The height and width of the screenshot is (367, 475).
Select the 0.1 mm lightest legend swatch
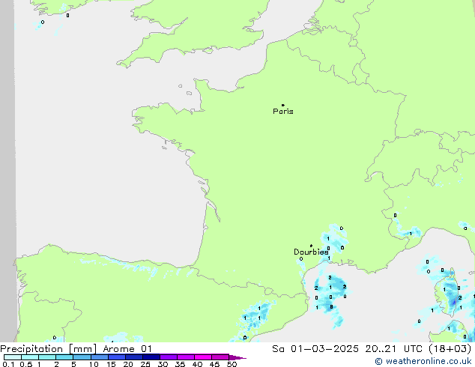click(13, 357)
